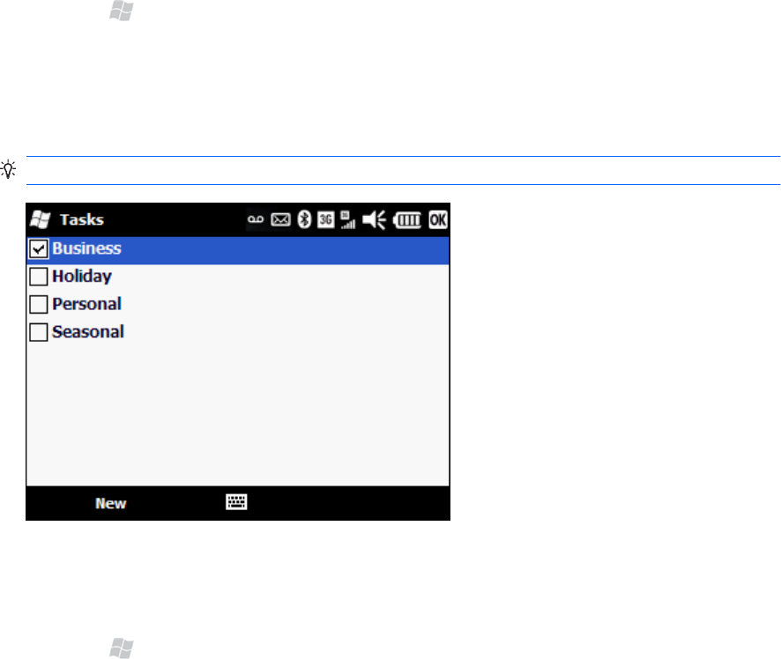Create a category with New softkey
This screenshot has height=659, width=781.
(x=110, y=503)
